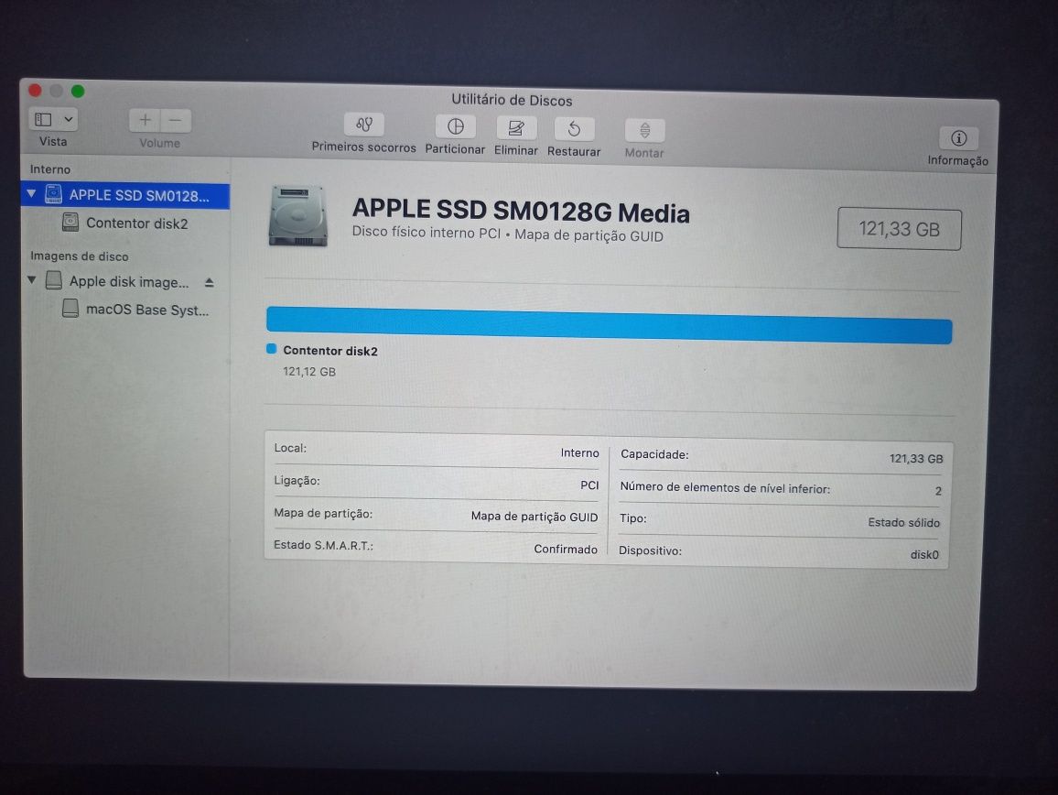Click the Número de elementos value 2
Image resolution: width=1058 pixels, height=795 pixels.
click(x=938, y=491)
